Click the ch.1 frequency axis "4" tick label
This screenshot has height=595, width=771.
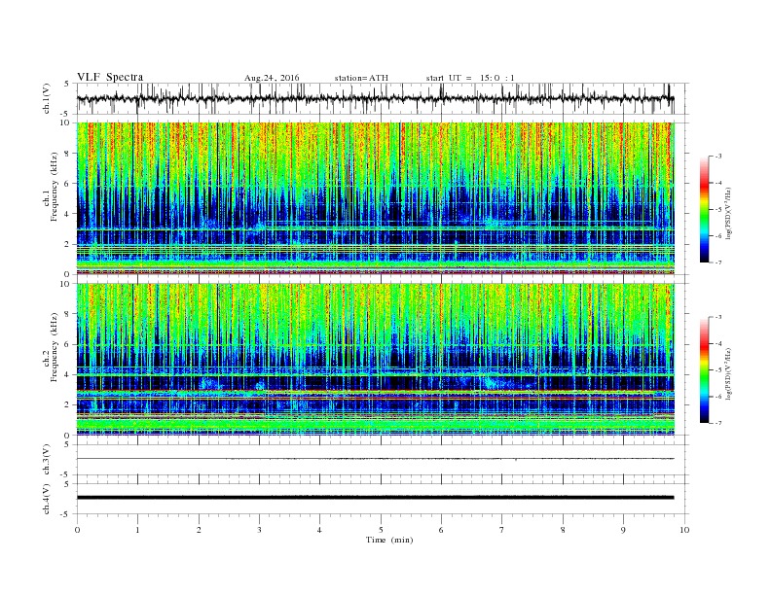(68, 214)
